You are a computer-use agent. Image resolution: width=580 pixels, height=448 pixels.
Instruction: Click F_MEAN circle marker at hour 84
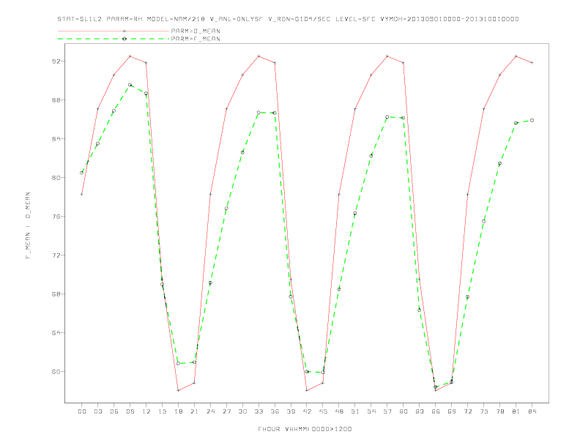(x=532, y=120)
